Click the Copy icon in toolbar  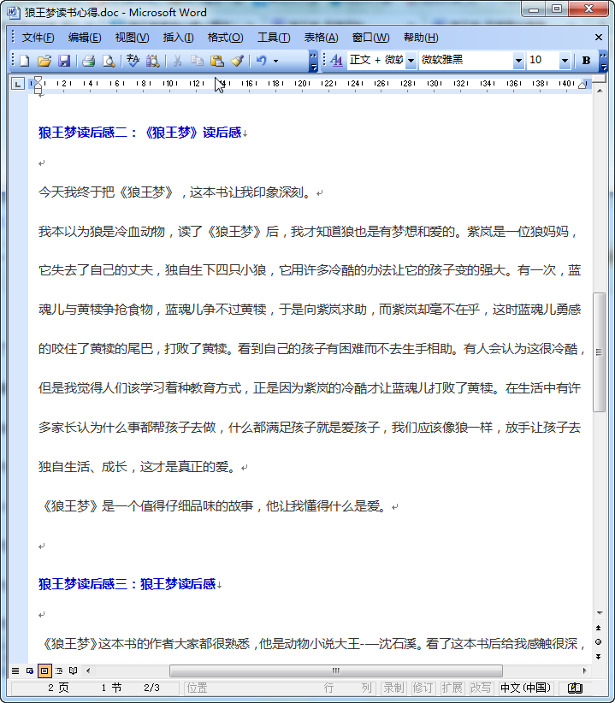pos(197,61)
